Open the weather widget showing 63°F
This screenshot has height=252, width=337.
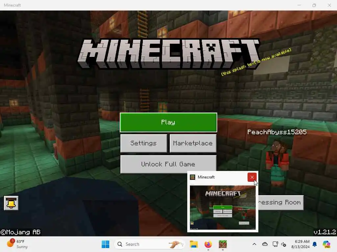tap(17, 244)
